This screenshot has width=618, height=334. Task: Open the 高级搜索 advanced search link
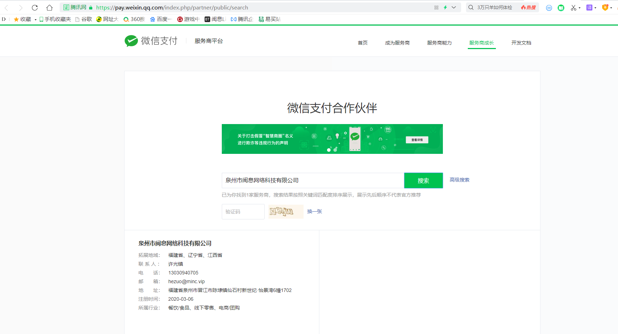(x=459, y=180)
